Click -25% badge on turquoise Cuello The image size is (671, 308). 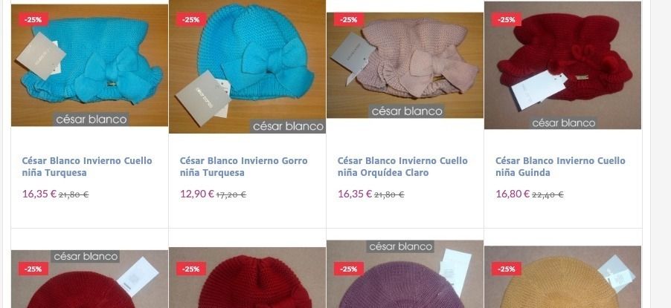(33, 19)
